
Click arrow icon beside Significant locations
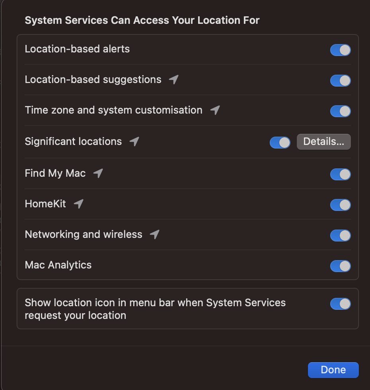[134, 141]
